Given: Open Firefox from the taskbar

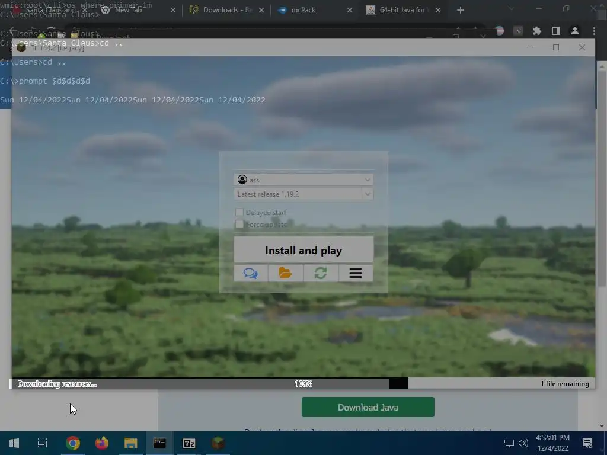Looking at the screenshot, I should click(x=102, y=443).
